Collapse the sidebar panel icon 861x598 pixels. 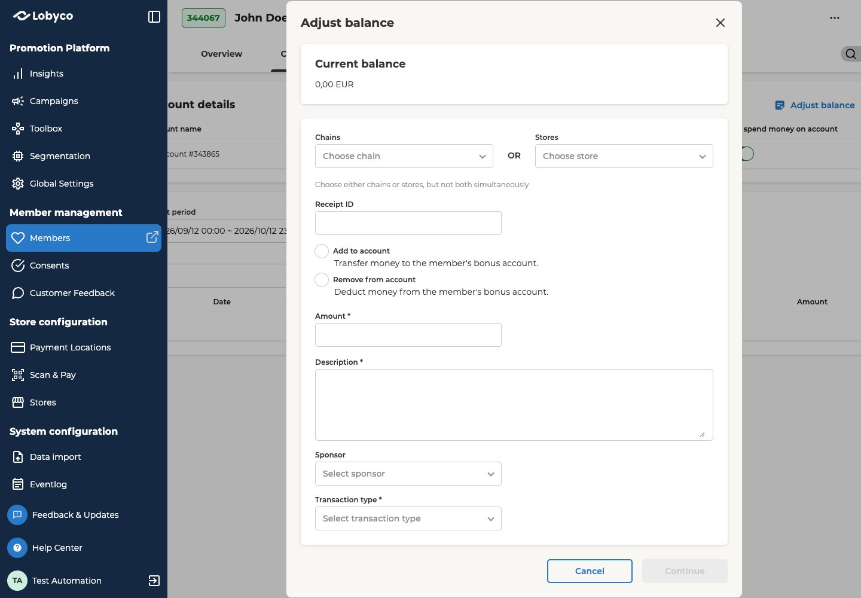click(154, 17)
